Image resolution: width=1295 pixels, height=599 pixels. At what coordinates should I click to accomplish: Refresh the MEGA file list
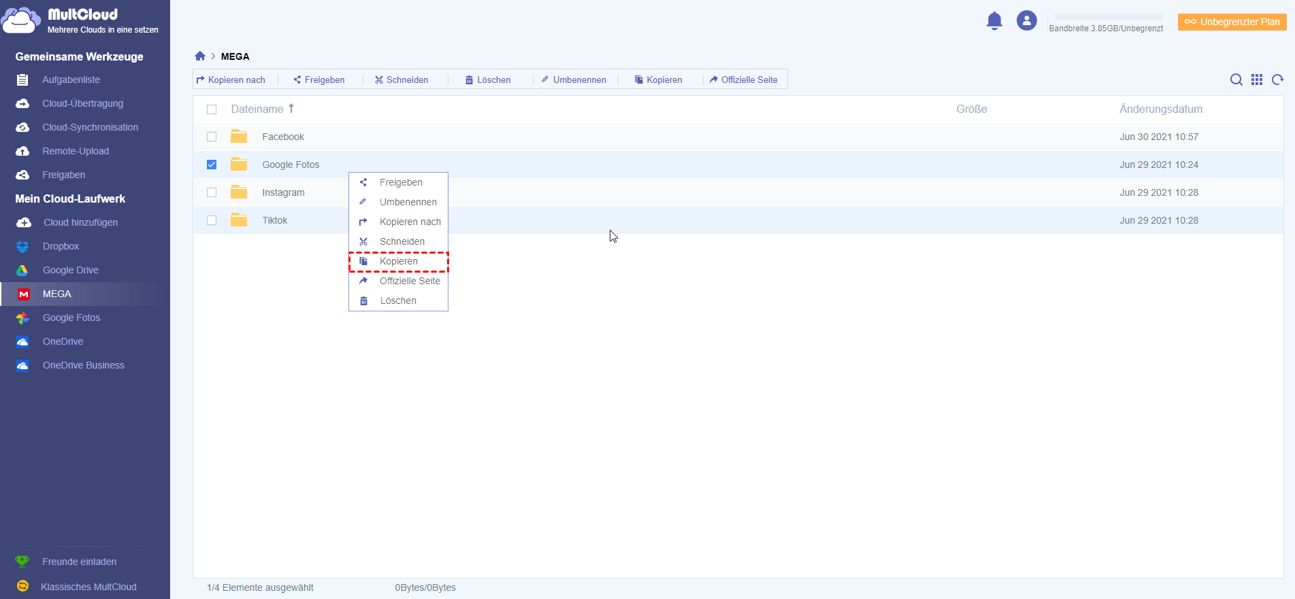1277,80
